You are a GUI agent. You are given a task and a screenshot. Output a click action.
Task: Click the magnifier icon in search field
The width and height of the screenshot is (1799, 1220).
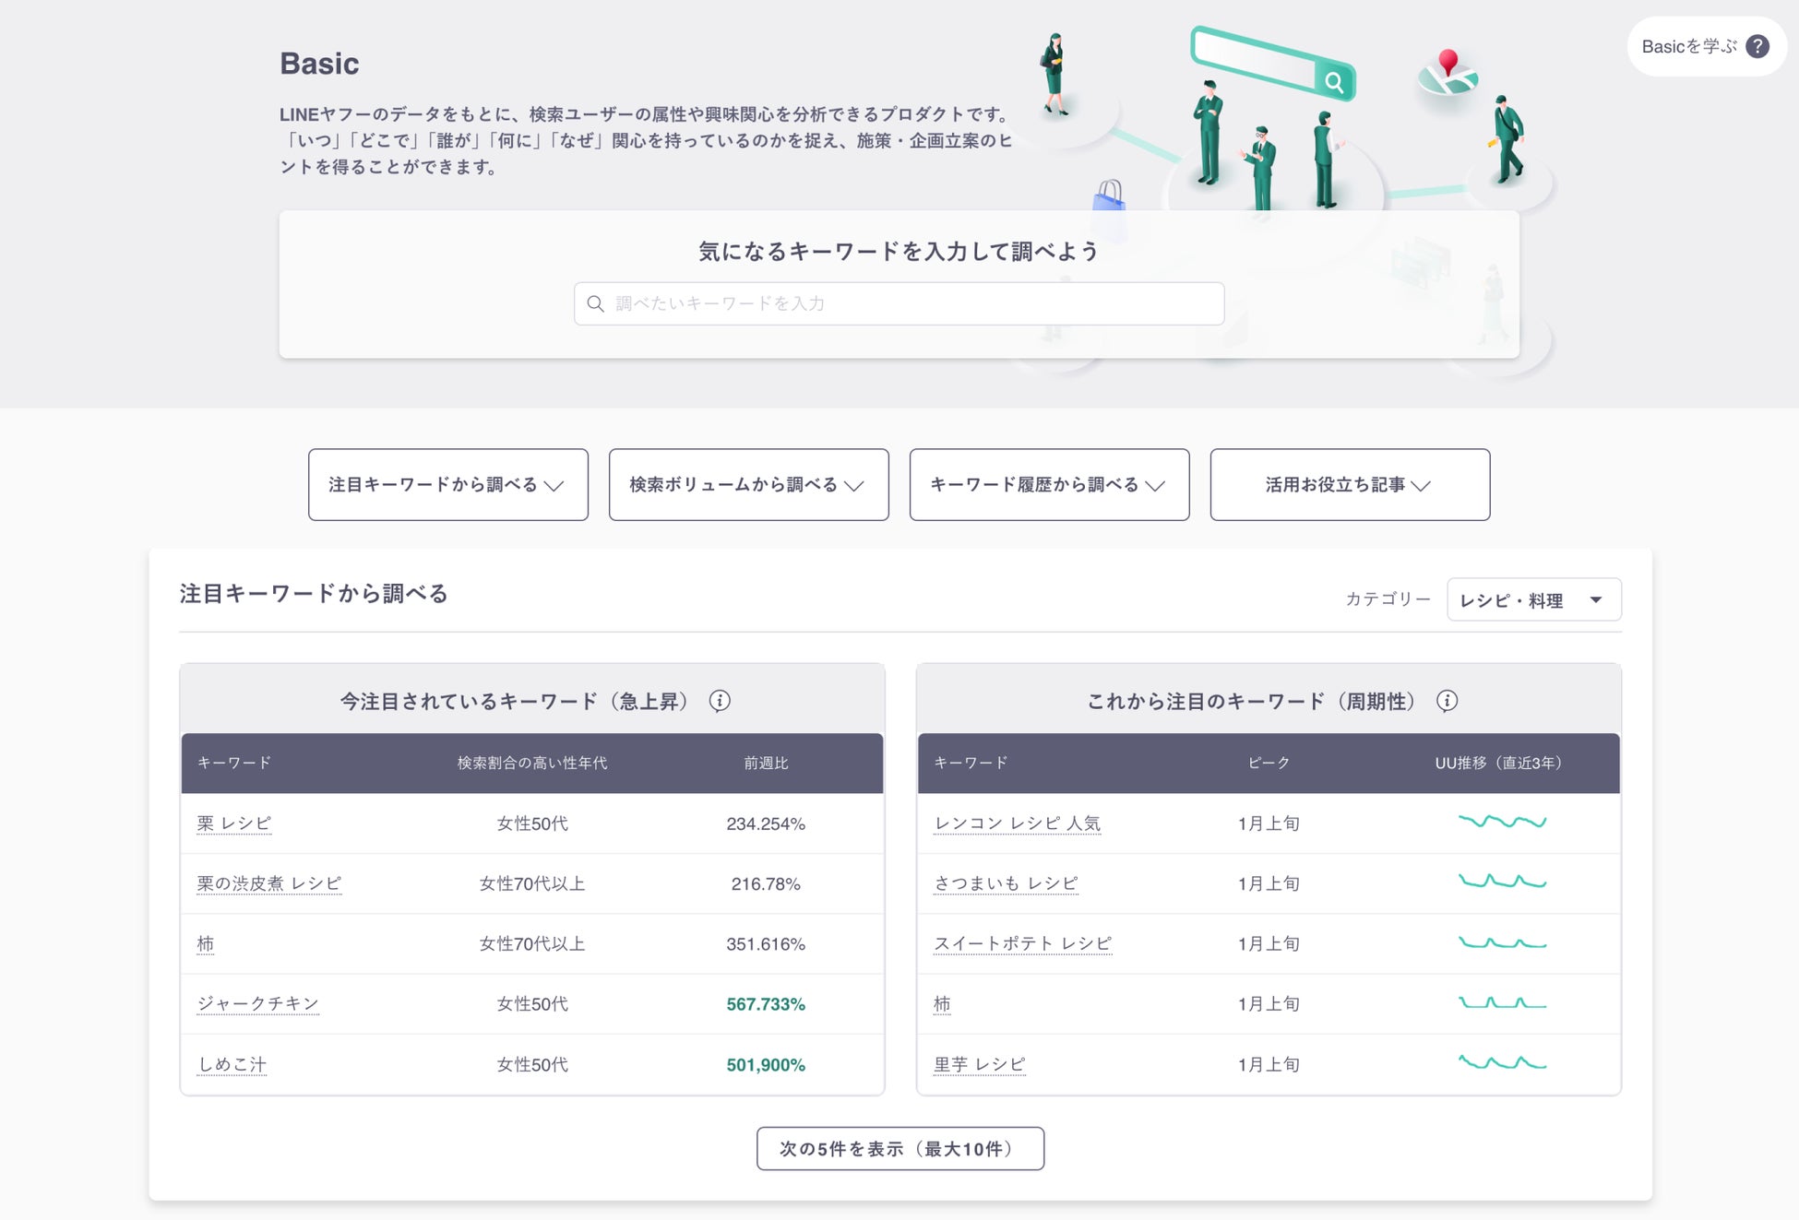[596, 303]
